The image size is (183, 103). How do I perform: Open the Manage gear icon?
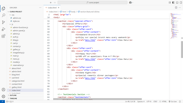coord(3,96)
